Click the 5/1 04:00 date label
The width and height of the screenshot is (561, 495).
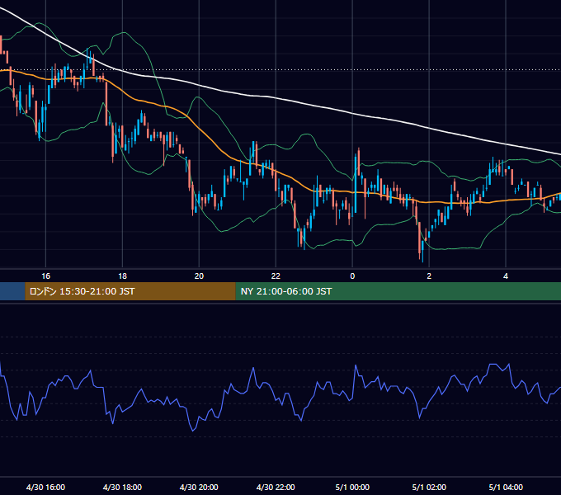(506, 487)
